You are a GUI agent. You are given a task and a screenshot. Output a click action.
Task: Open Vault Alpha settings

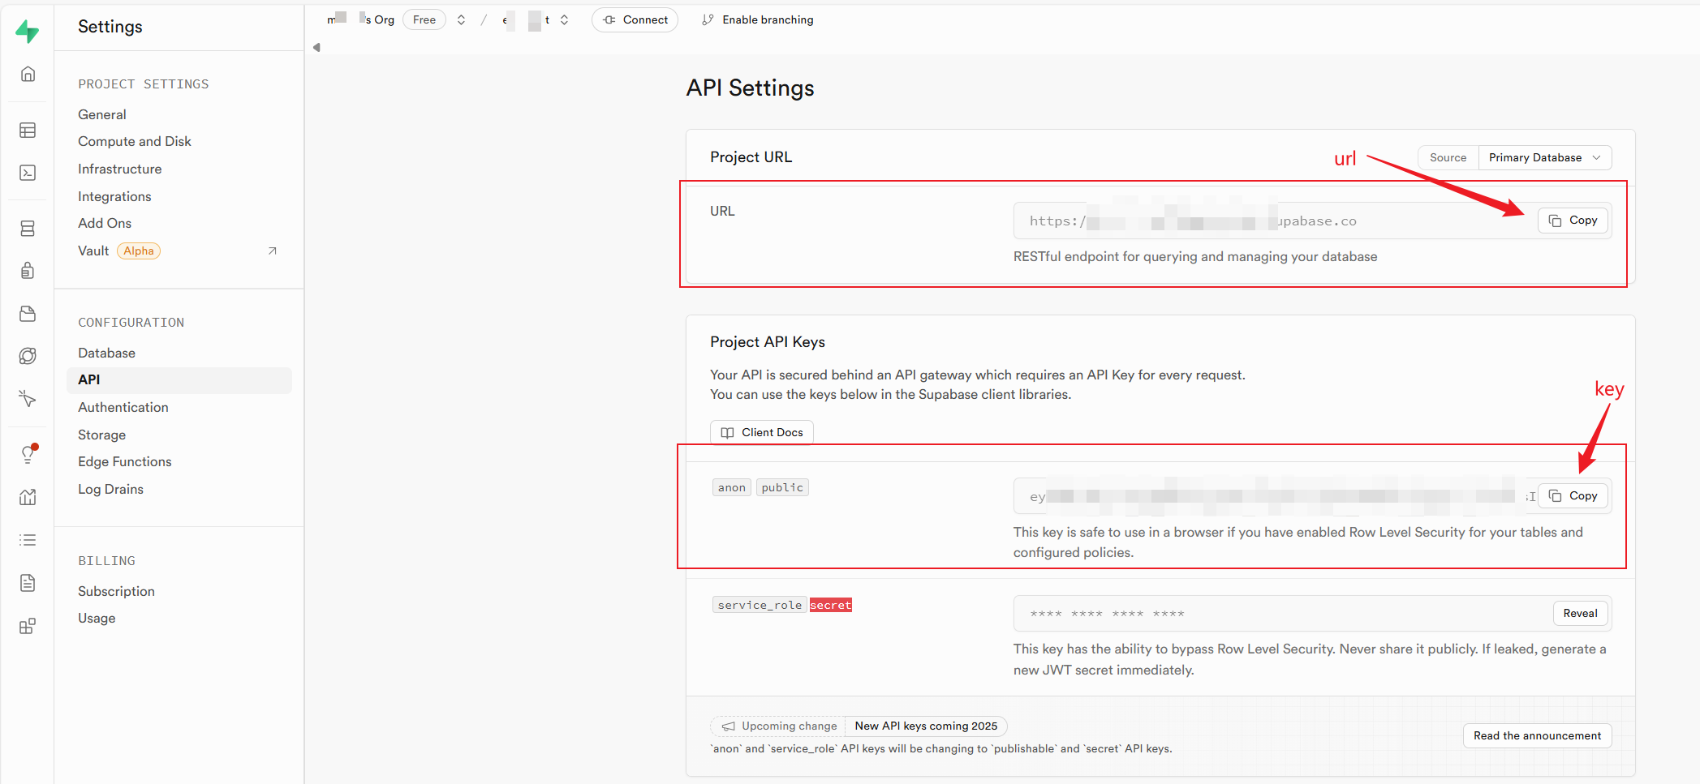click(x=118, y=251)
